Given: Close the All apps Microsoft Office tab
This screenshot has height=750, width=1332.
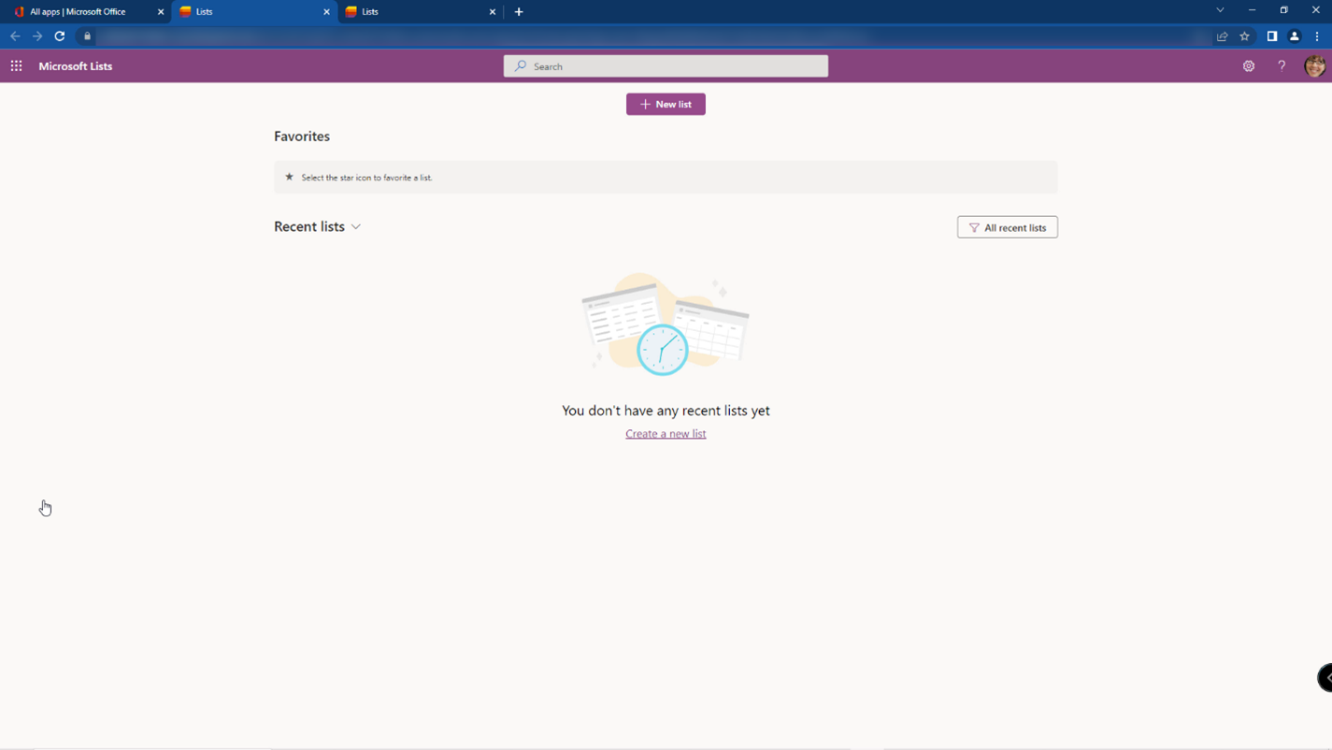Looking at the screenshot, I should pyautogui.click(x=161, y=12).
